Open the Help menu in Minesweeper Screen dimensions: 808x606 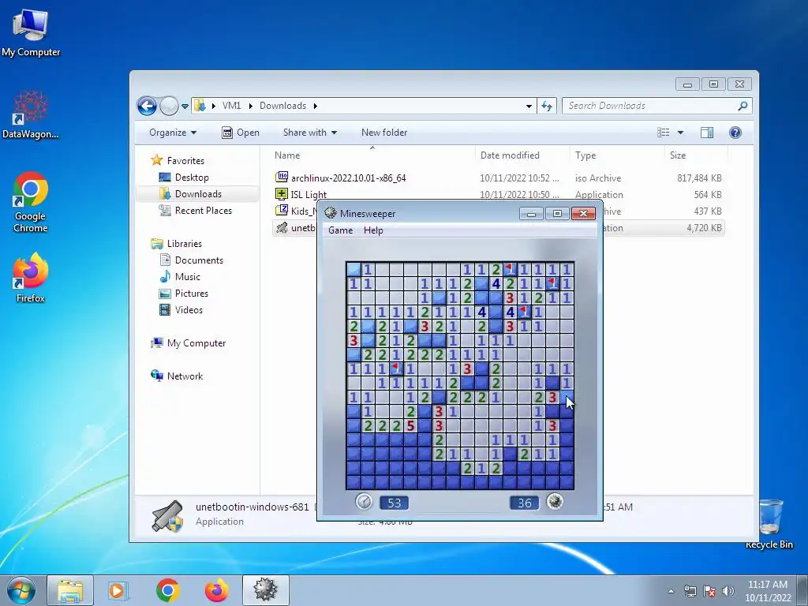click(x=373, y=230)
